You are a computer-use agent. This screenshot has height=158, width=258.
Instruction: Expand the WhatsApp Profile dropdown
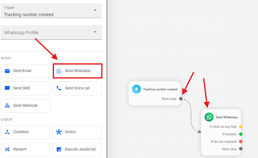[x=95, y=32]
